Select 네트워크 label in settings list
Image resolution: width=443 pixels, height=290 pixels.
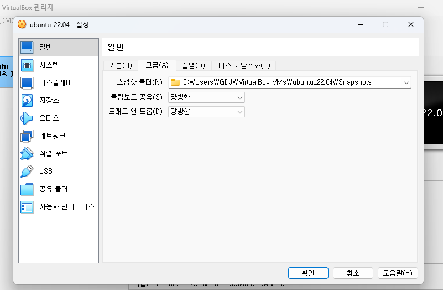pyautogui.click(x=53, y=136)
